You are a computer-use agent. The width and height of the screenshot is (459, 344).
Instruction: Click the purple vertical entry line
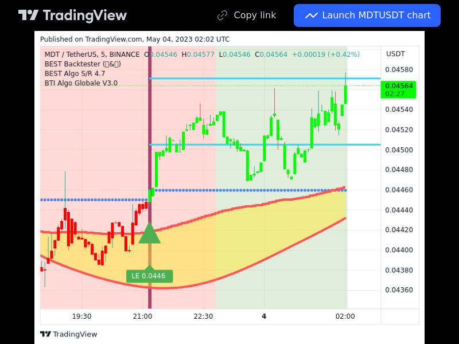tap(150, 177)
